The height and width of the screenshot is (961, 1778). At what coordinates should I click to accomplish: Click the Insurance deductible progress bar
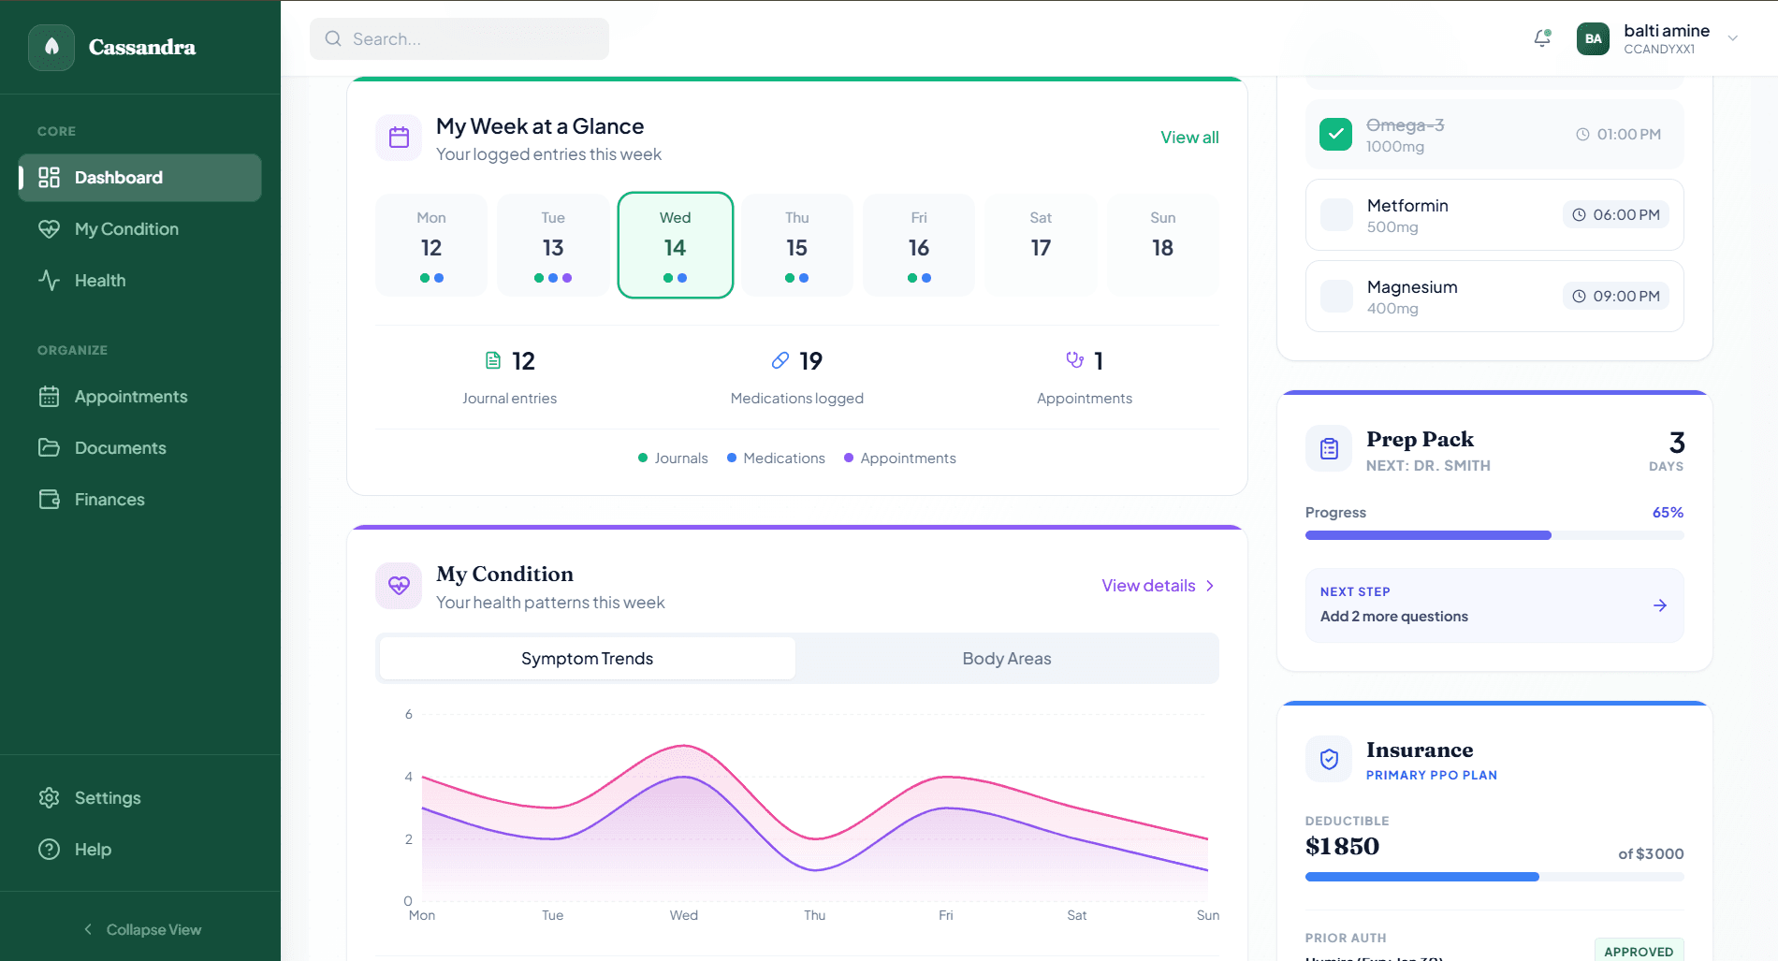tap(1494, 877)
